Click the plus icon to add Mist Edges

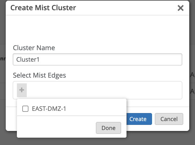click(22, 90)
